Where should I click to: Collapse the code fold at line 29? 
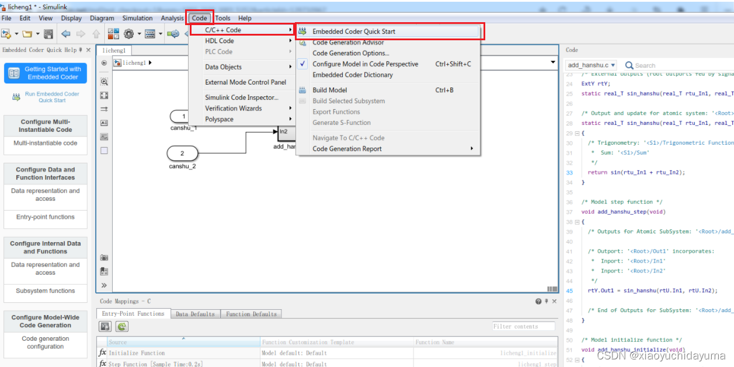[x=577, y=133]
